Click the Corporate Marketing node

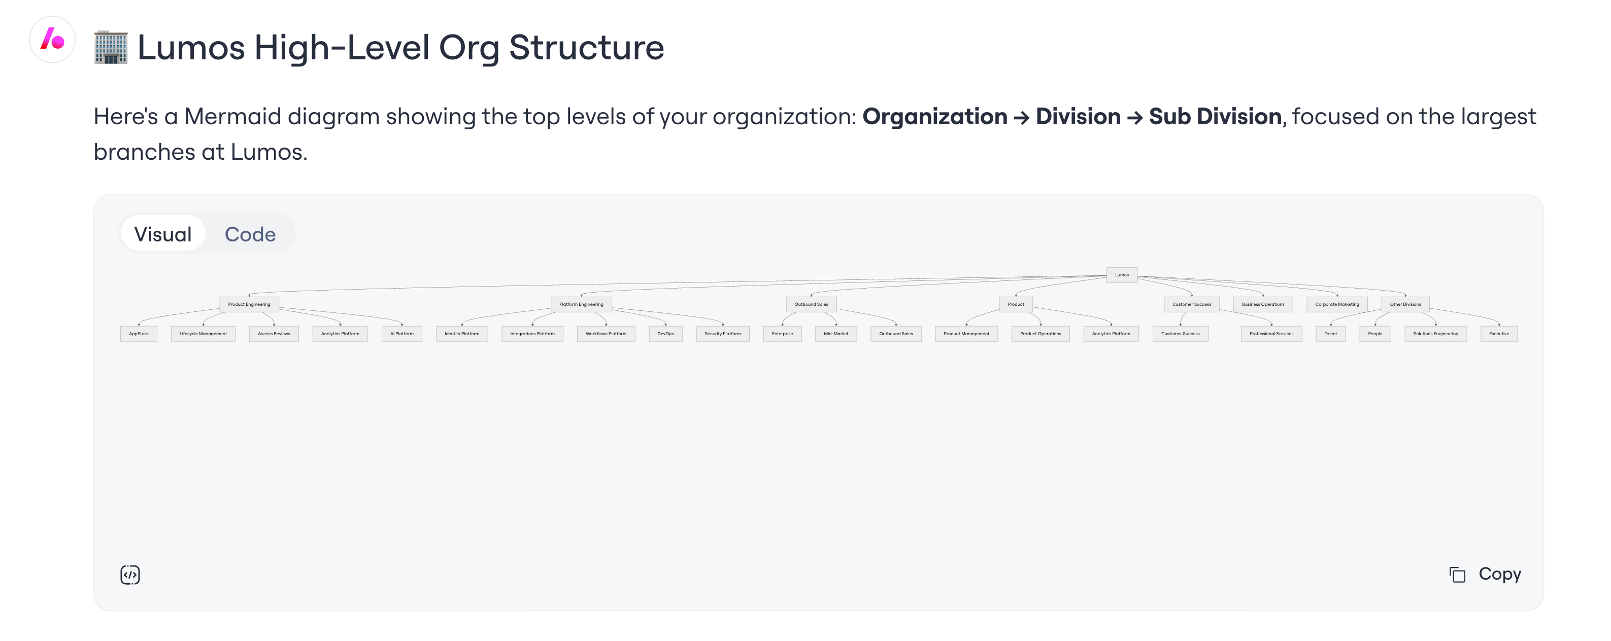[x=1336, y=304]
